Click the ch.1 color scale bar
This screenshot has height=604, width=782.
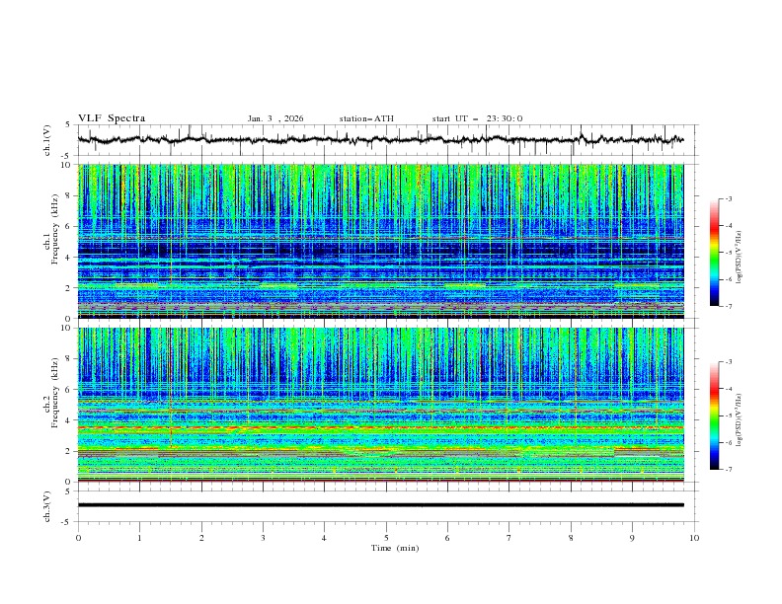click(x=714, y=253)
